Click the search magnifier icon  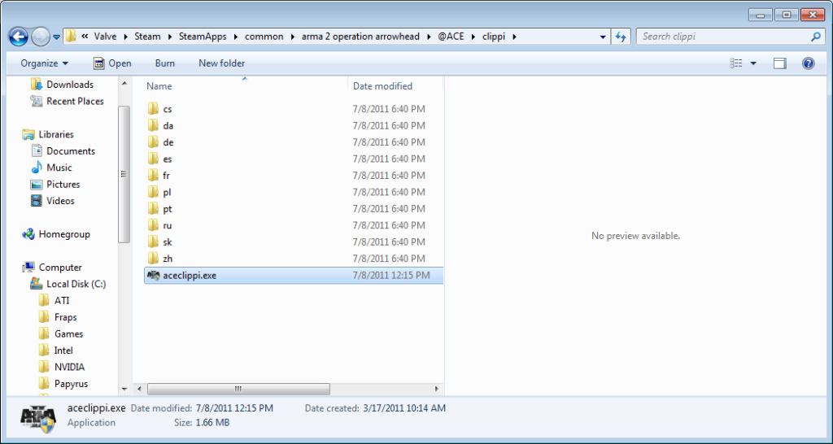tap(815, 37)
